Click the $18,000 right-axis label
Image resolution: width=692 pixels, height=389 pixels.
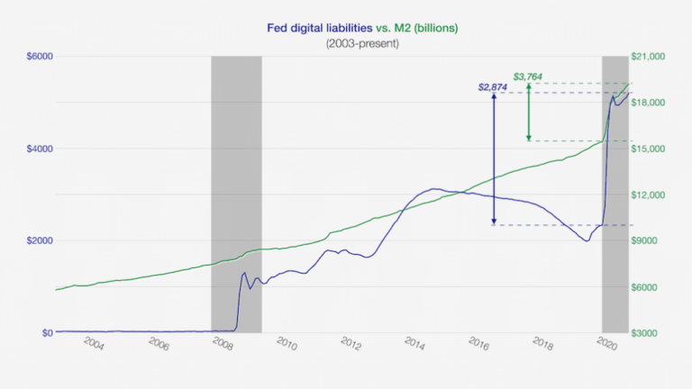point(650,103)
